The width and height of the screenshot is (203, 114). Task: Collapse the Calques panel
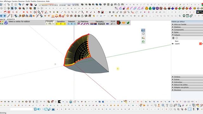pyautogui.click(x=187, y=35)
